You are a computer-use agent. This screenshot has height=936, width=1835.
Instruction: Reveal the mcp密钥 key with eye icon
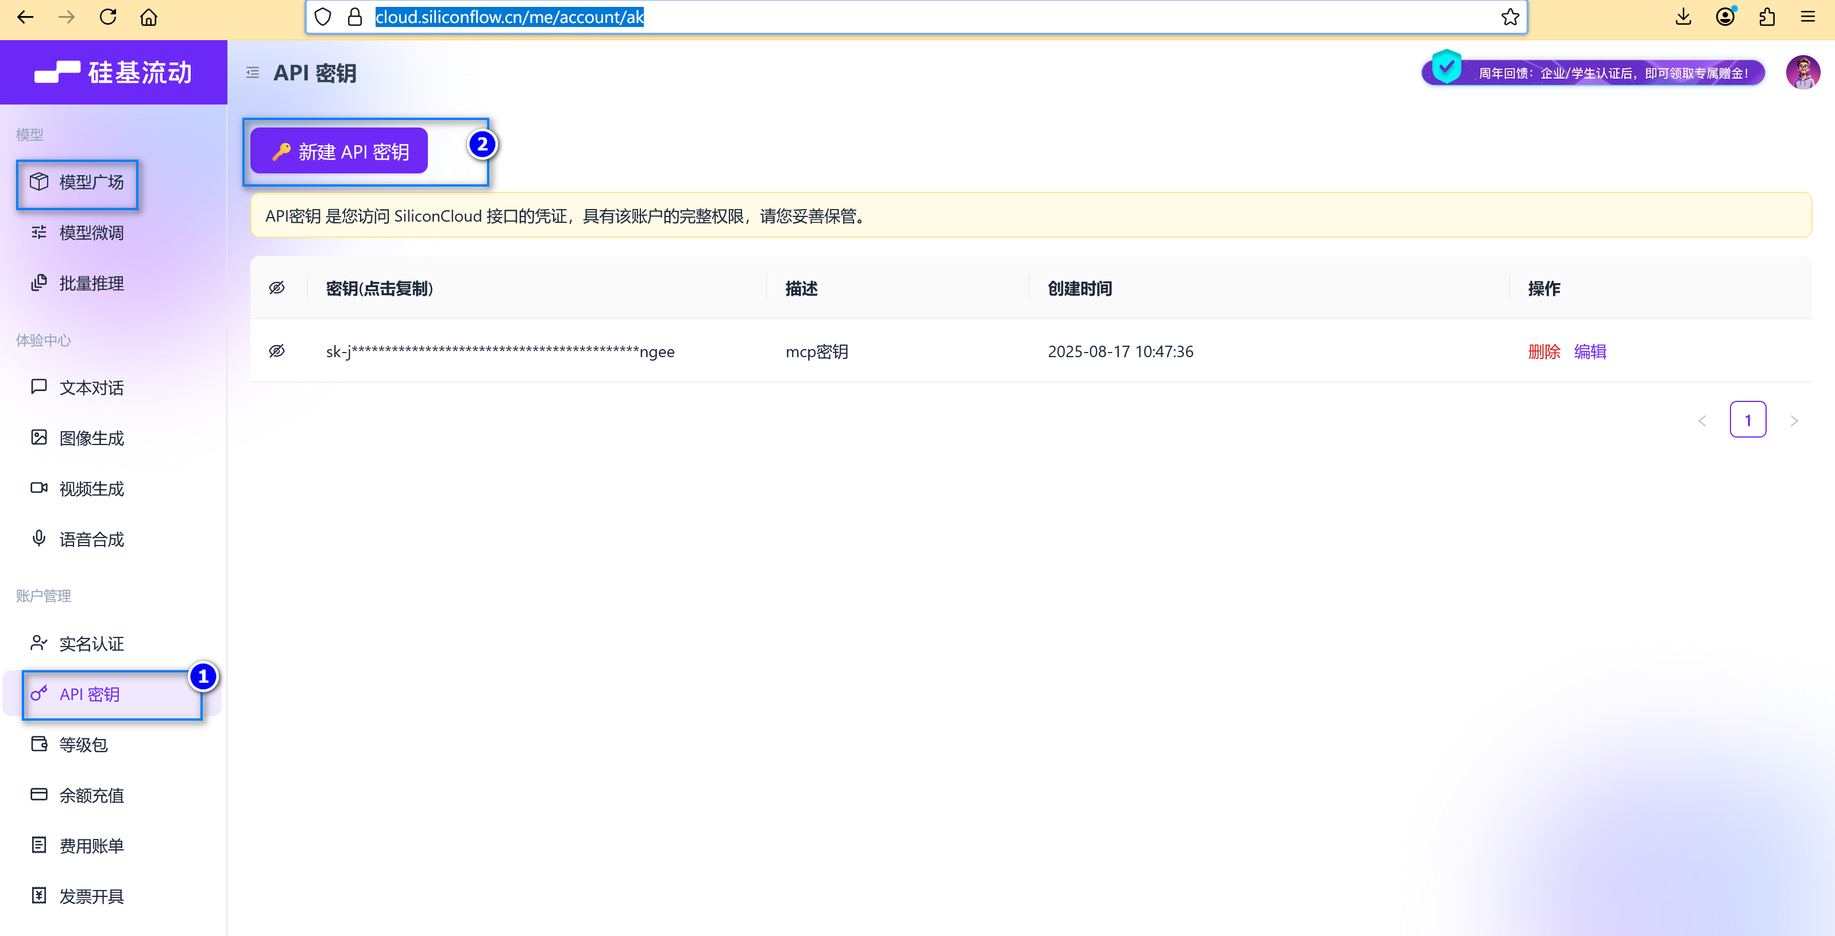(x=277, y=351)
